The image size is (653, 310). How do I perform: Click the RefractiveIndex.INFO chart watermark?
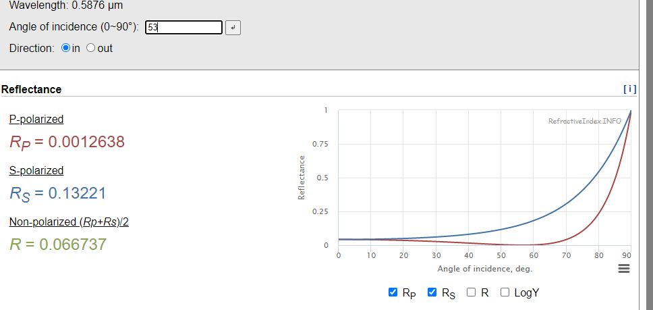[585, 121]
